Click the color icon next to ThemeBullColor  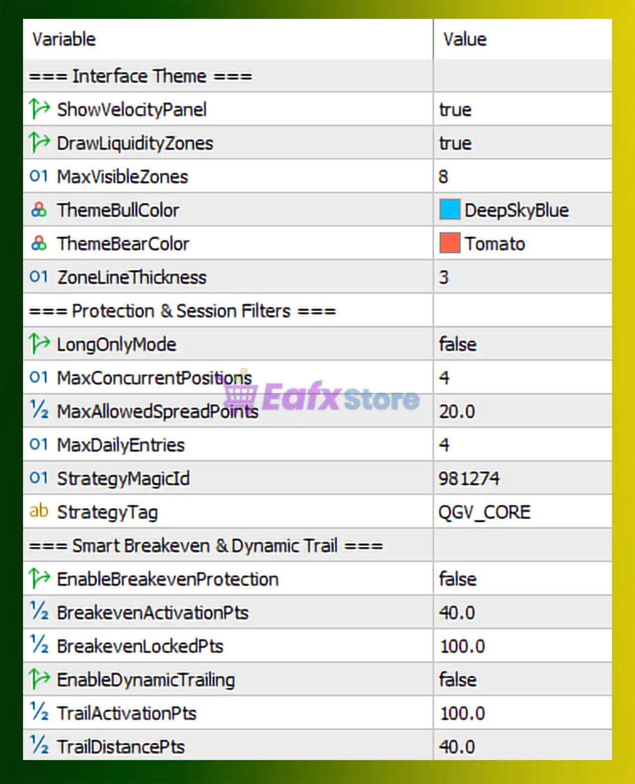point(39,210)
